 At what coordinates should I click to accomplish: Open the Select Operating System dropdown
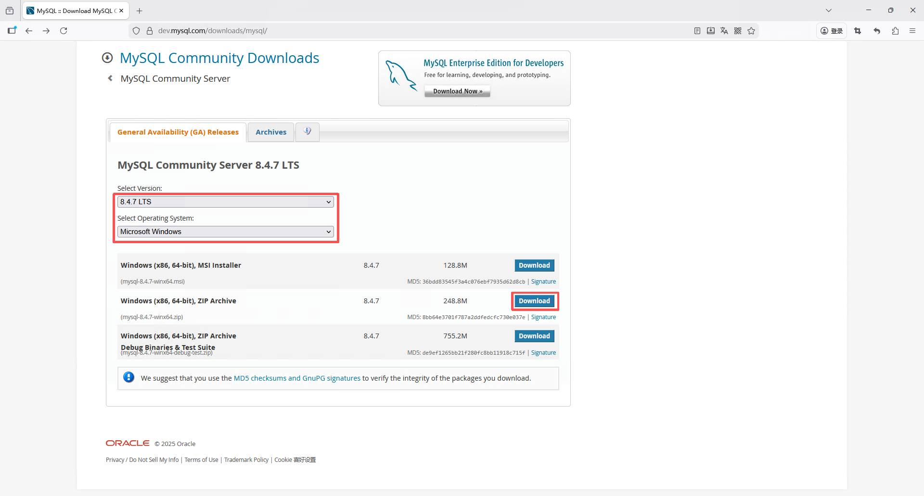coord(225,232)
